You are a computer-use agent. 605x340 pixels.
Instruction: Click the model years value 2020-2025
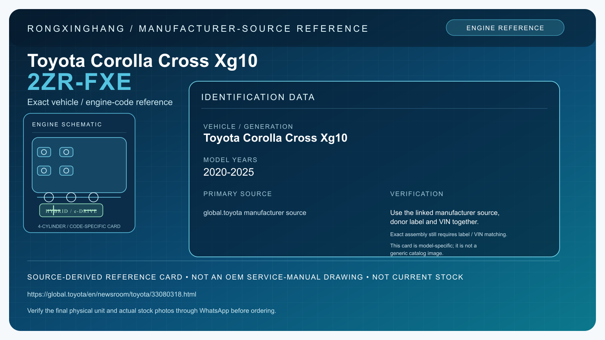pos(229,172)
